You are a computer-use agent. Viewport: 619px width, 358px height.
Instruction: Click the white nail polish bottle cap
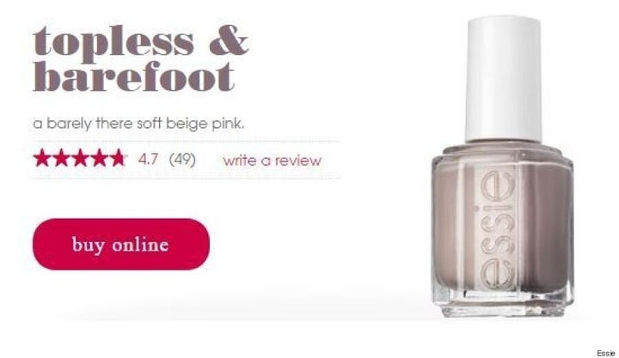click(504, 79)
